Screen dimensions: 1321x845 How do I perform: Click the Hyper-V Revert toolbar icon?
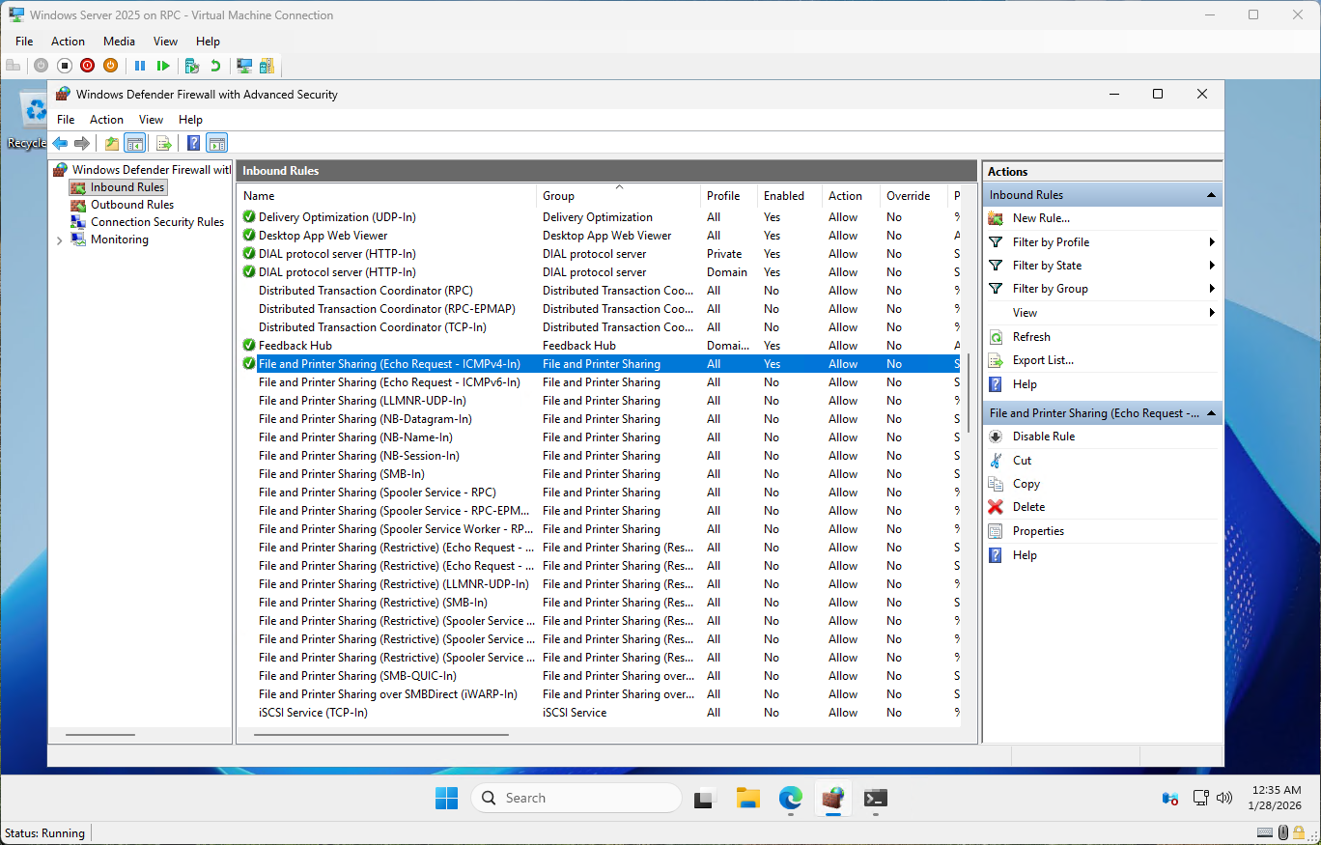tap(215, 66)
